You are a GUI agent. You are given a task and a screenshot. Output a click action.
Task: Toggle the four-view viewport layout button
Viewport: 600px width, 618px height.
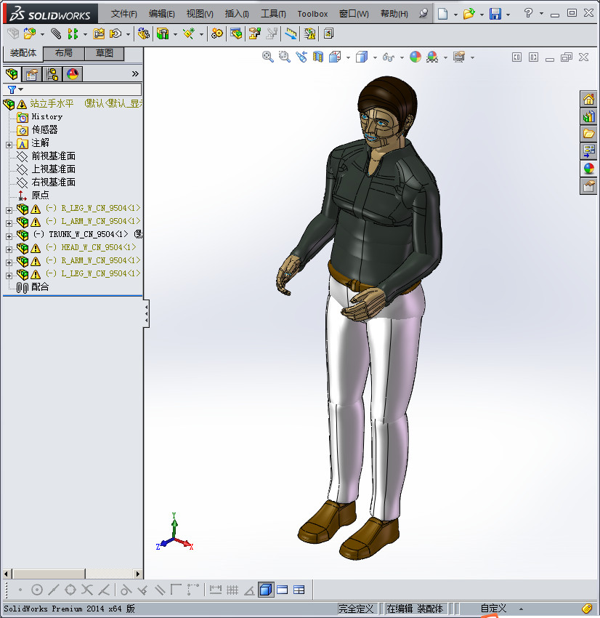299,590
